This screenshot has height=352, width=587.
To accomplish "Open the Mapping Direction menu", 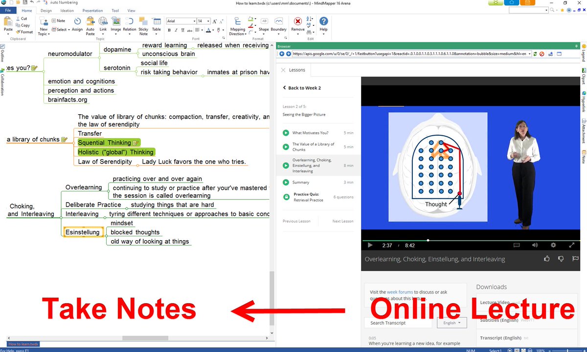I will click(x=237, y=26).
